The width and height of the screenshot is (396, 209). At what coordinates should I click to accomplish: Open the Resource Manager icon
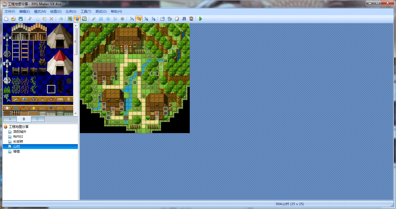point(170,19)
